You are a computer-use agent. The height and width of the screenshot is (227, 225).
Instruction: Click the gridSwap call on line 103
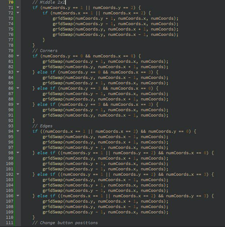(x=105, y=180)
